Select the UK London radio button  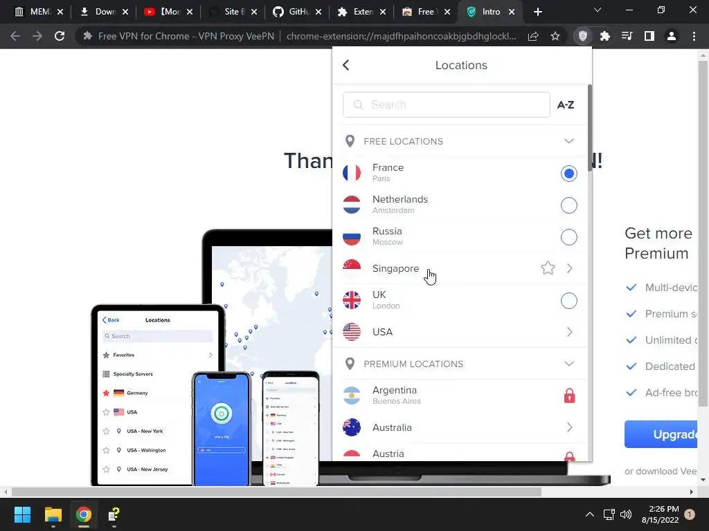click(569, 301)
